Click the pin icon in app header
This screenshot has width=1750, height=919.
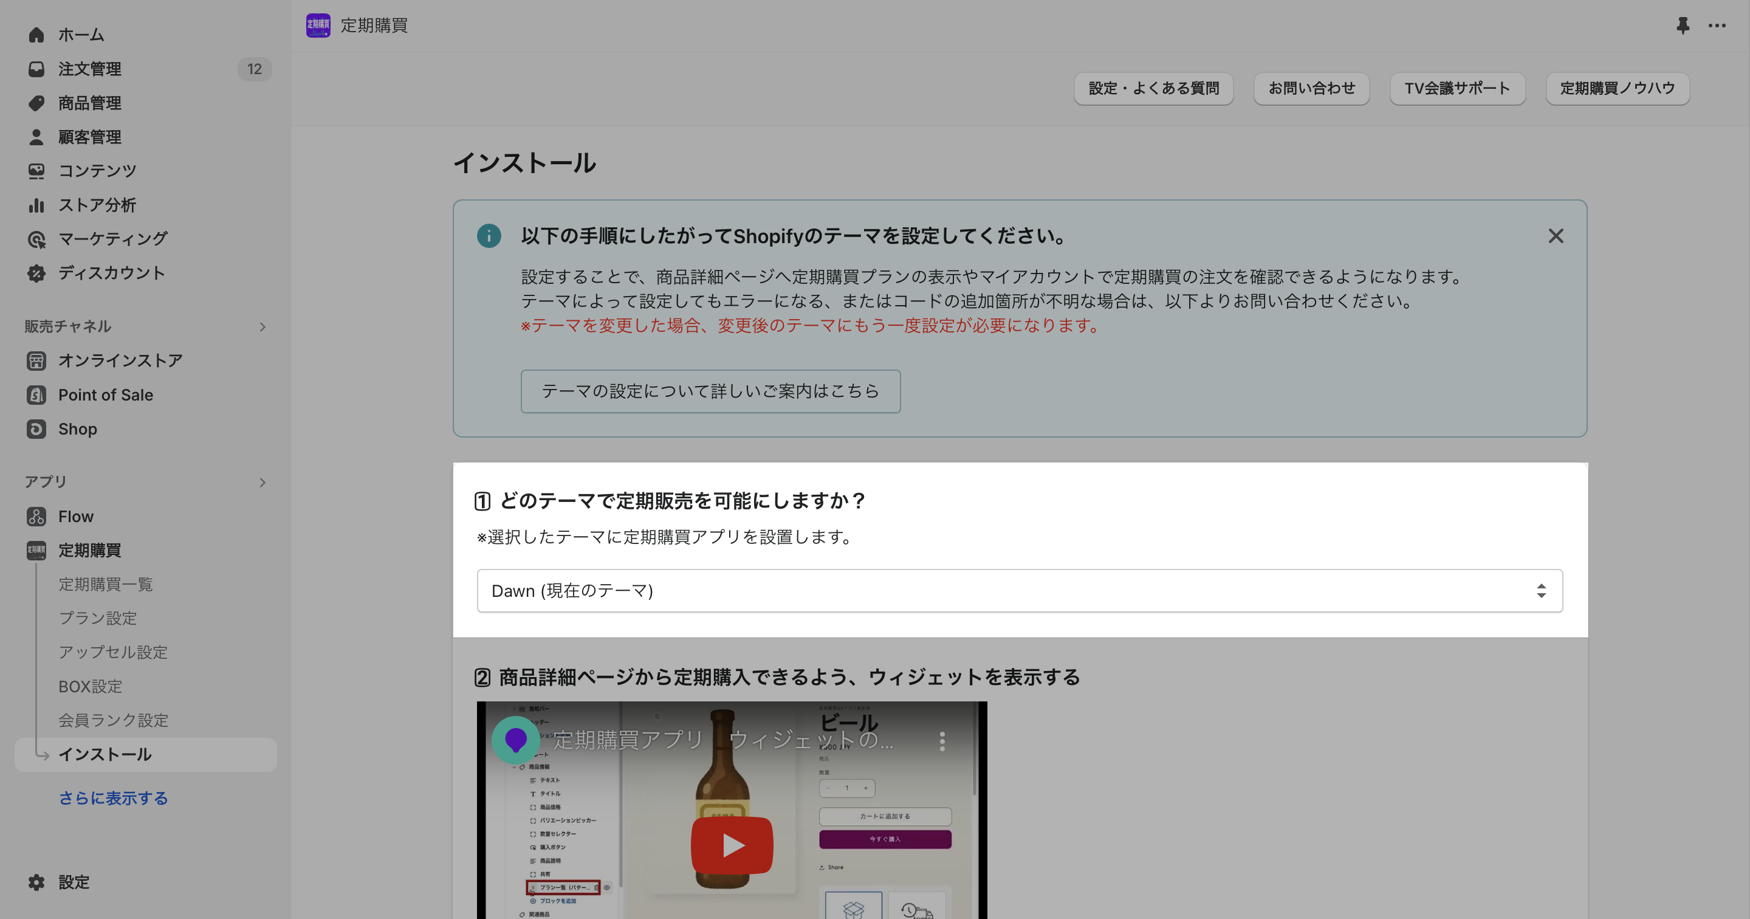(1682, 26)
